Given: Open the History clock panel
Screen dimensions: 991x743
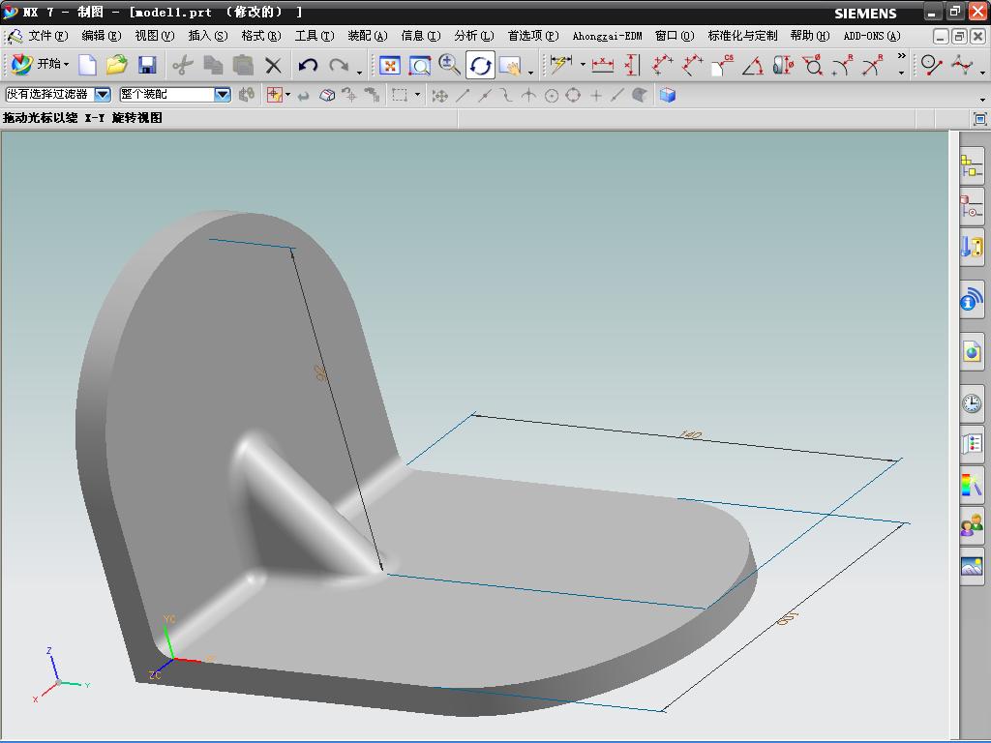Looking at the screenshot, I should 972,402.
